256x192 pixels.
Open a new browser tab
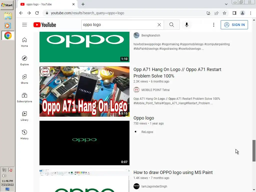(83, 4)
